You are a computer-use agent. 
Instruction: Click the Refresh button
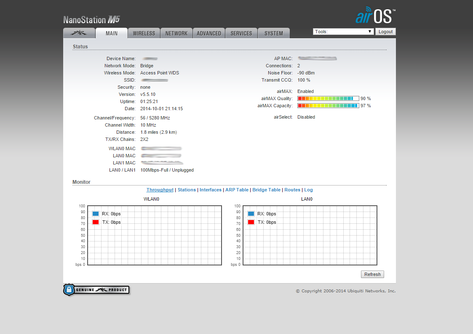[x=373, y=274]
